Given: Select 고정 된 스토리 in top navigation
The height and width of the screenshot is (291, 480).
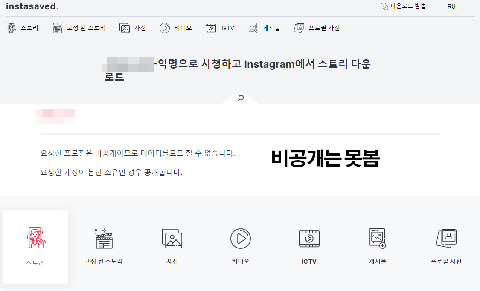Looking at the screenshot, I should click(x=86, y=28).
